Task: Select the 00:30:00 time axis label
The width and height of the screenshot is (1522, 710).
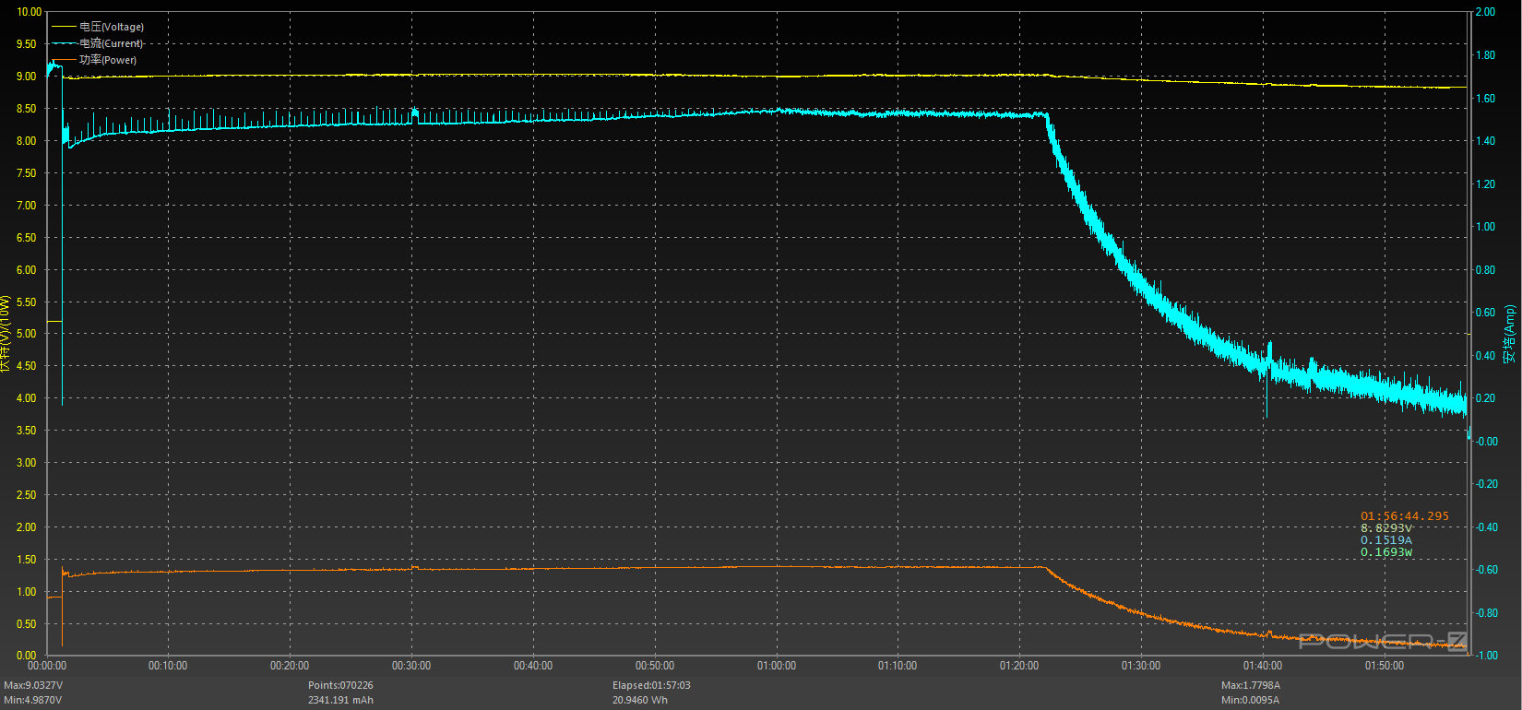Action: point(411,666)
